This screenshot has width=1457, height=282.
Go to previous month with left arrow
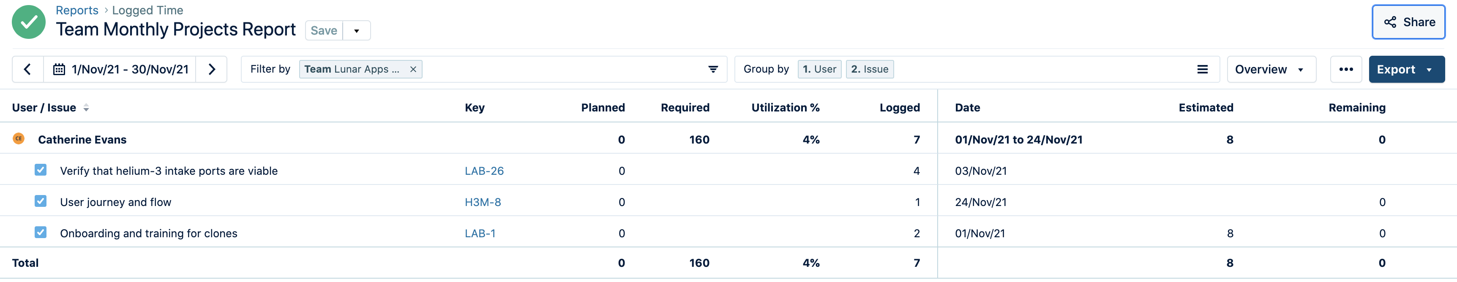pyautogui.click(x=27, y=70)
